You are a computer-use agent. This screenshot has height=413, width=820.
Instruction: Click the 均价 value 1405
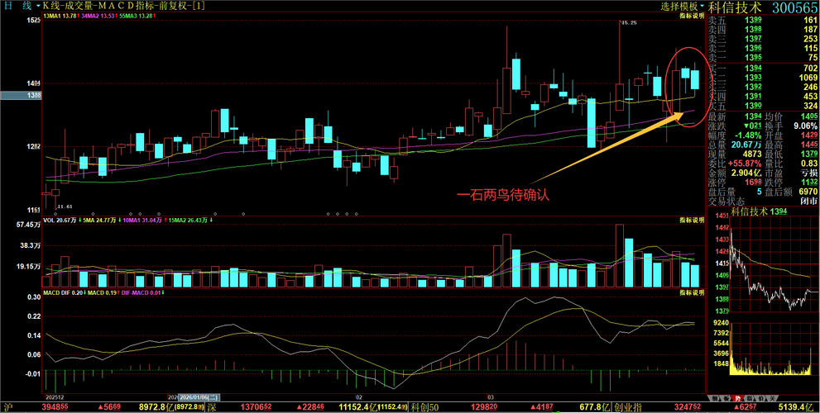pos(808,116)
